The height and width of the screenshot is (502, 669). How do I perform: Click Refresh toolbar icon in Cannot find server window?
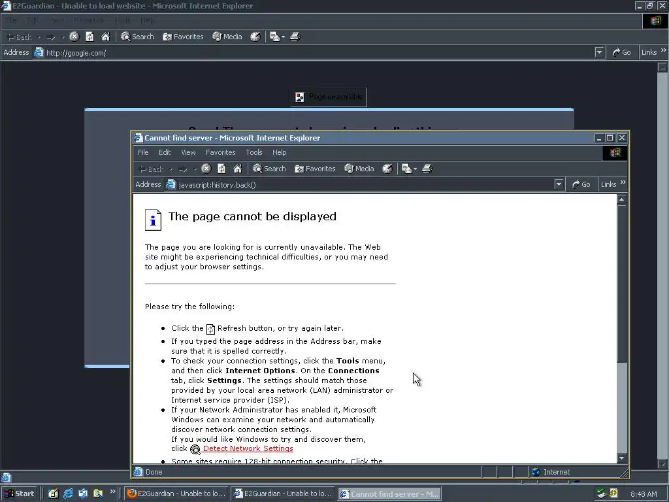coord(221,169)
